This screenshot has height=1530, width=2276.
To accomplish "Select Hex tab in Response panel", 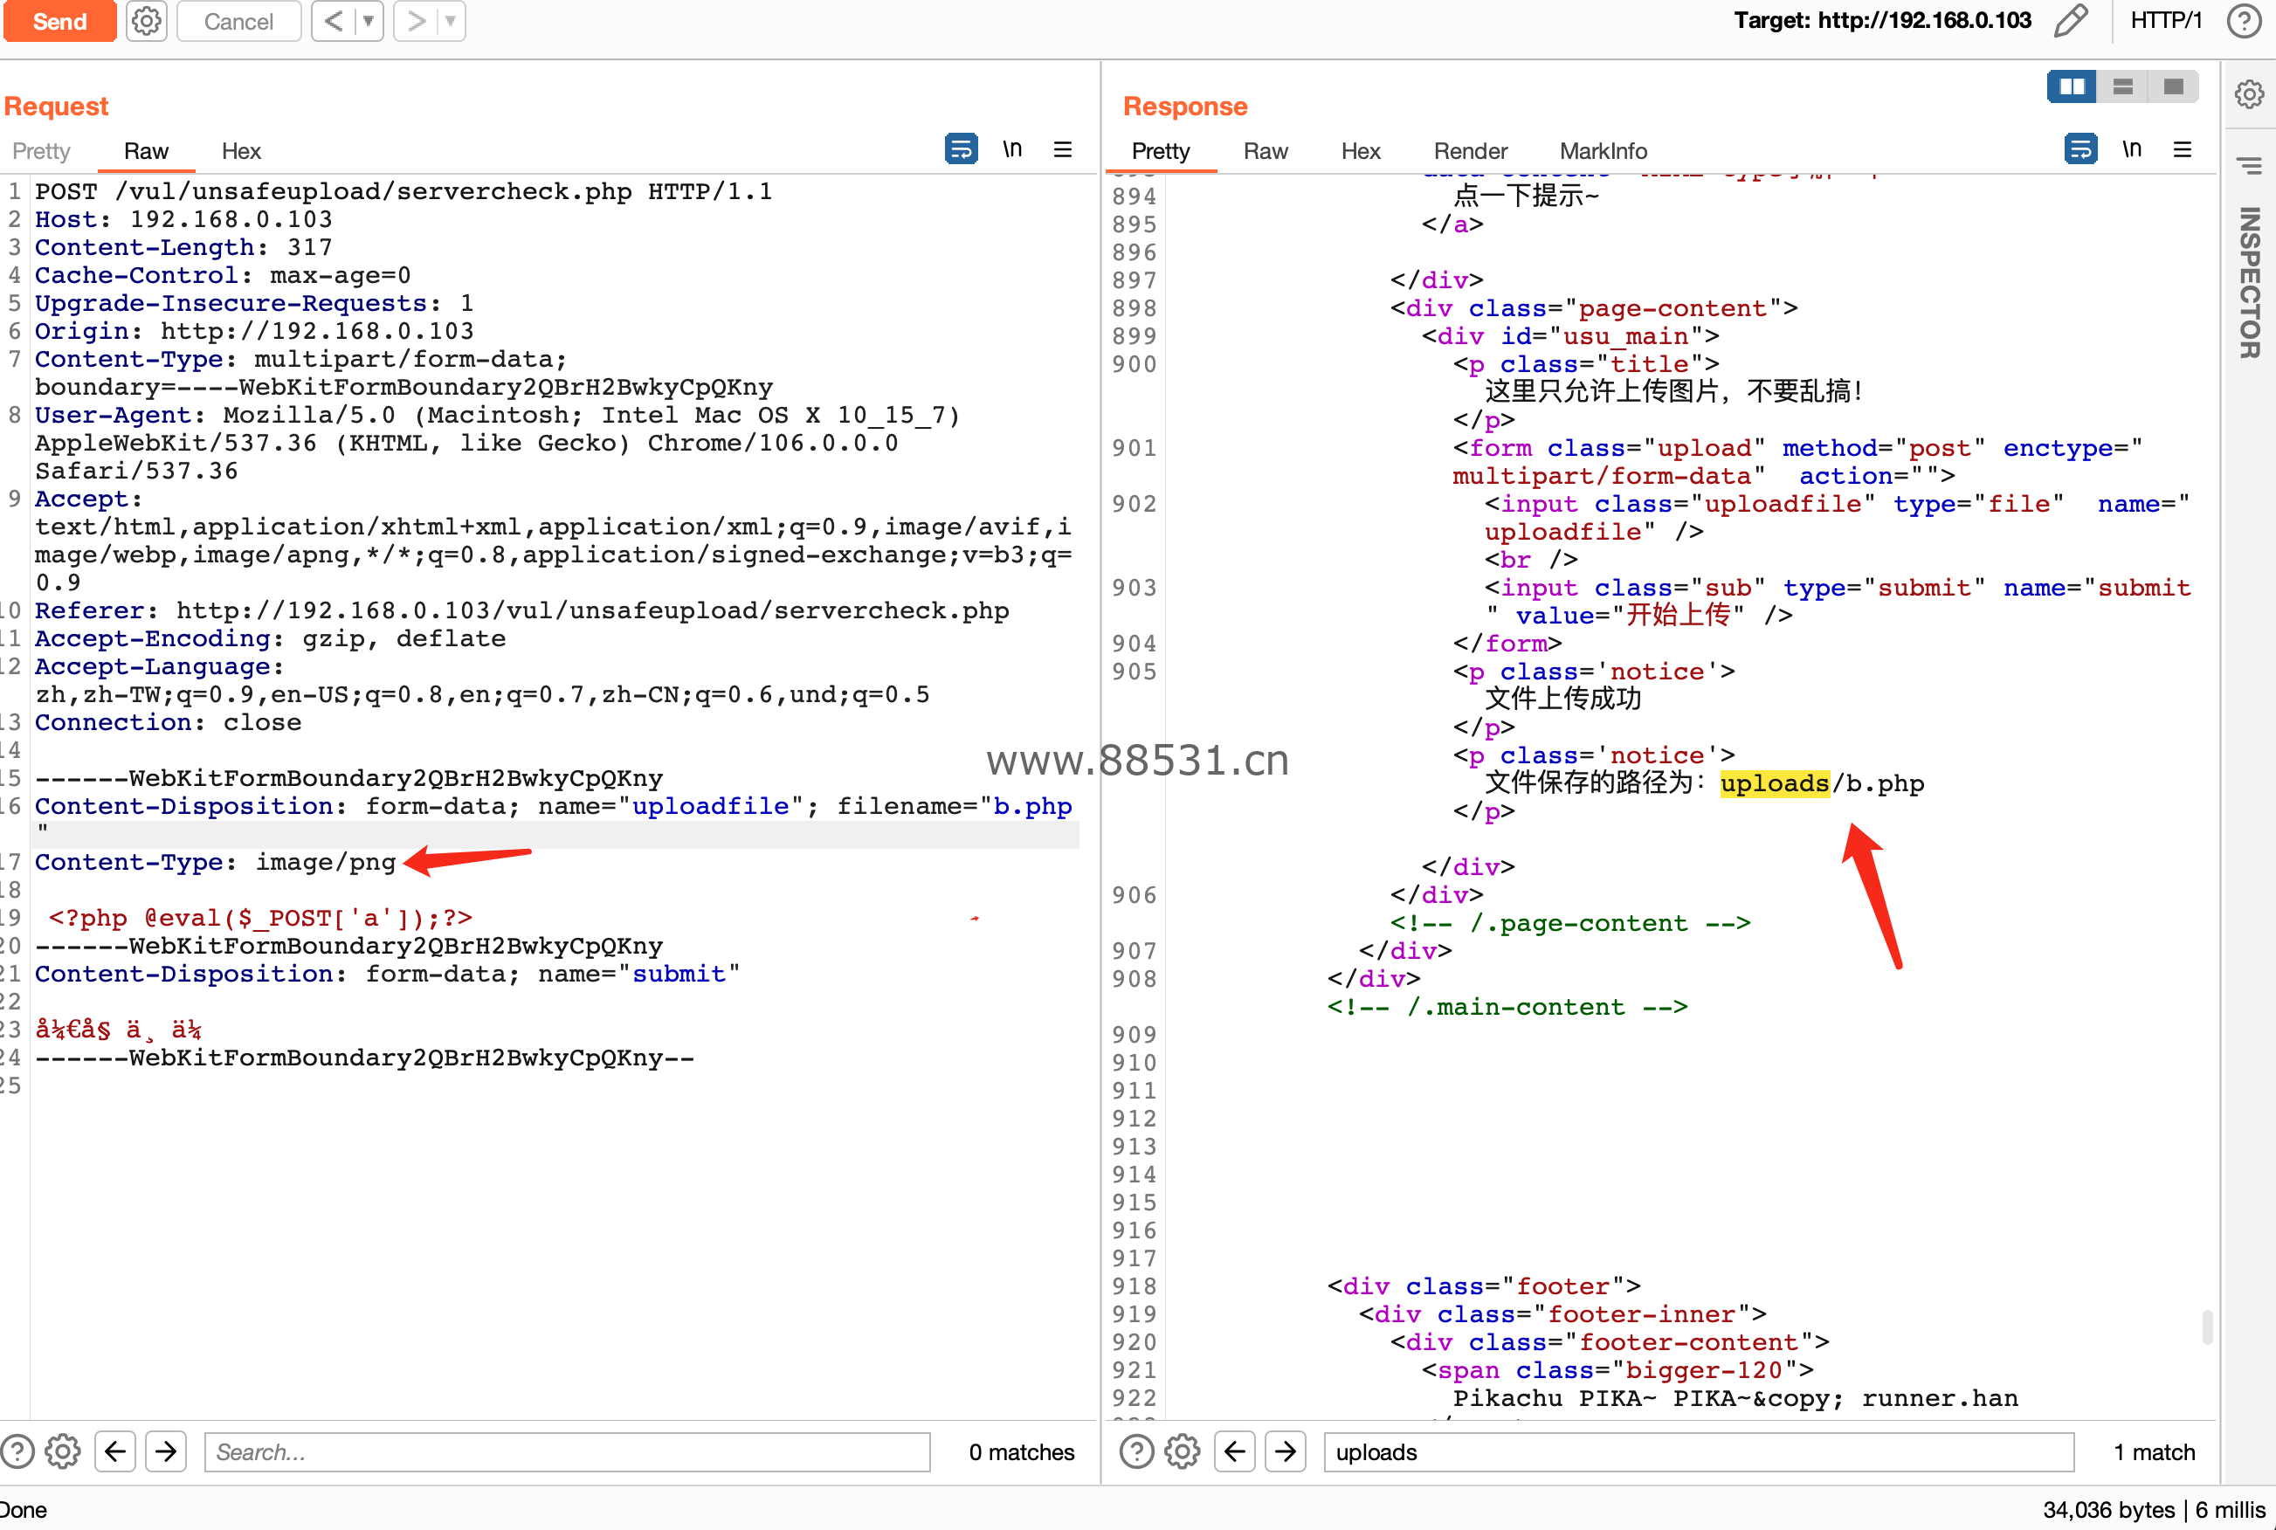I will click(x=1361, y=151).
